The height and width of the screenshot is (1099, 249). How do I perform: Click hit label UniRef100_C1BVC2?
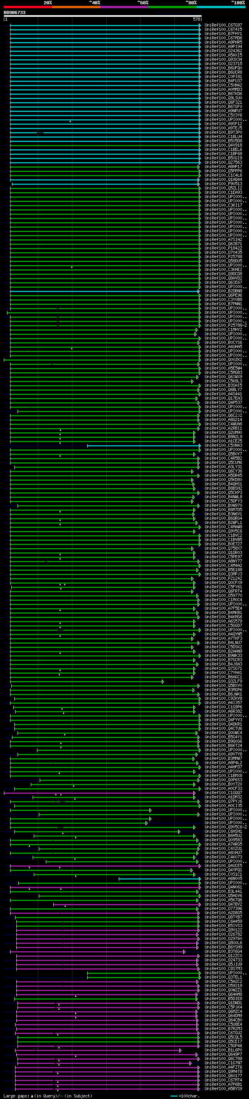pos(223,535)
